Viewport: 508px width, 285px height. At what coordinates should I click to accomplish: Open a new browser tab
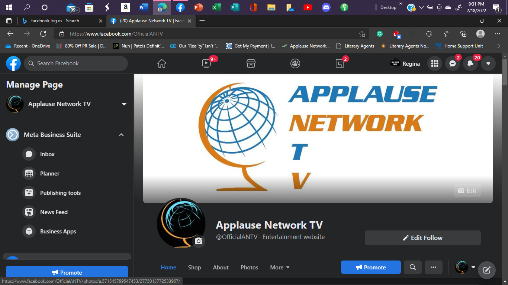pos(202,21)
